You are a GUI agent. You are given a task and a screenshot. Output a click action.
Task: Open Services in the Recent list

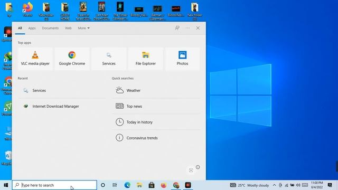[62, 90]
